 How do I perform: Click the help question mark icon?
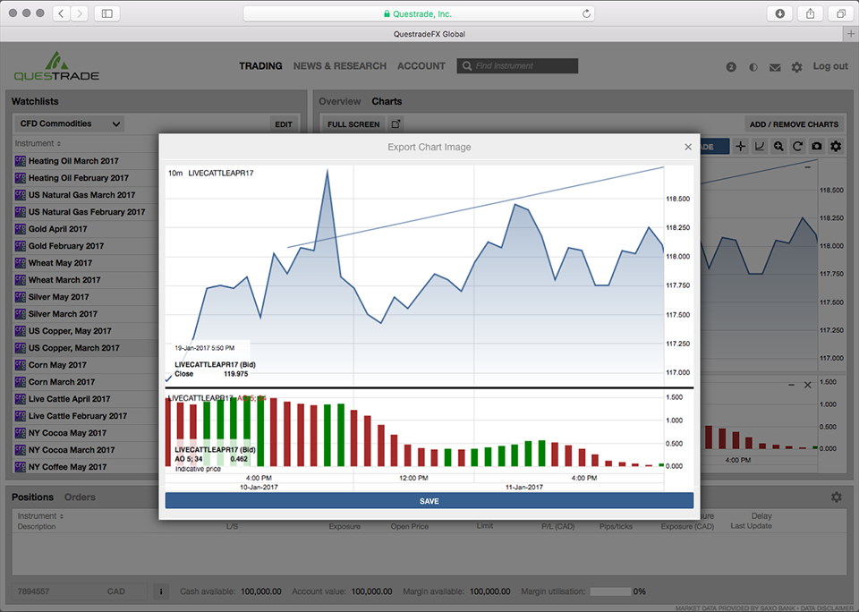(x=731, y=67)
